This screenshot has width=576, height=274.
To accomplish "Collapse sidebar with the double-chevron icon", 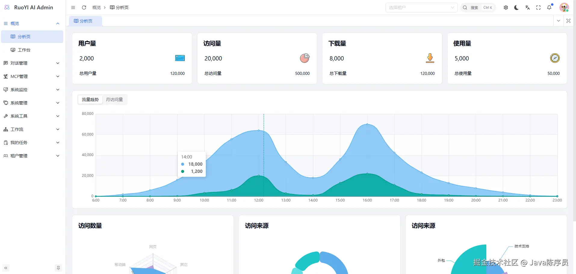I will coord(6,268).
